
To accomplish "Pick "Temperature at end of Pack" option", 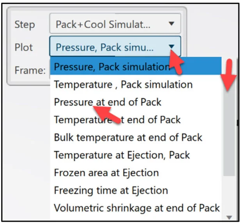I will [x=117, y=120].
